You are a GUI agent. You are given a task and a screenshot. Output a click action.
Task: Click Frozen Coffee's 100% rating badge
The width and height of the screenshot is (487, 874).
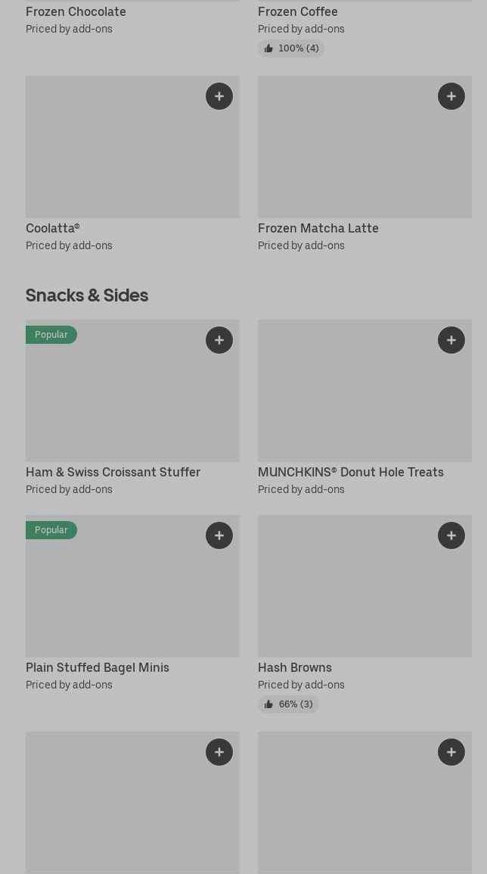pos(291,48)
